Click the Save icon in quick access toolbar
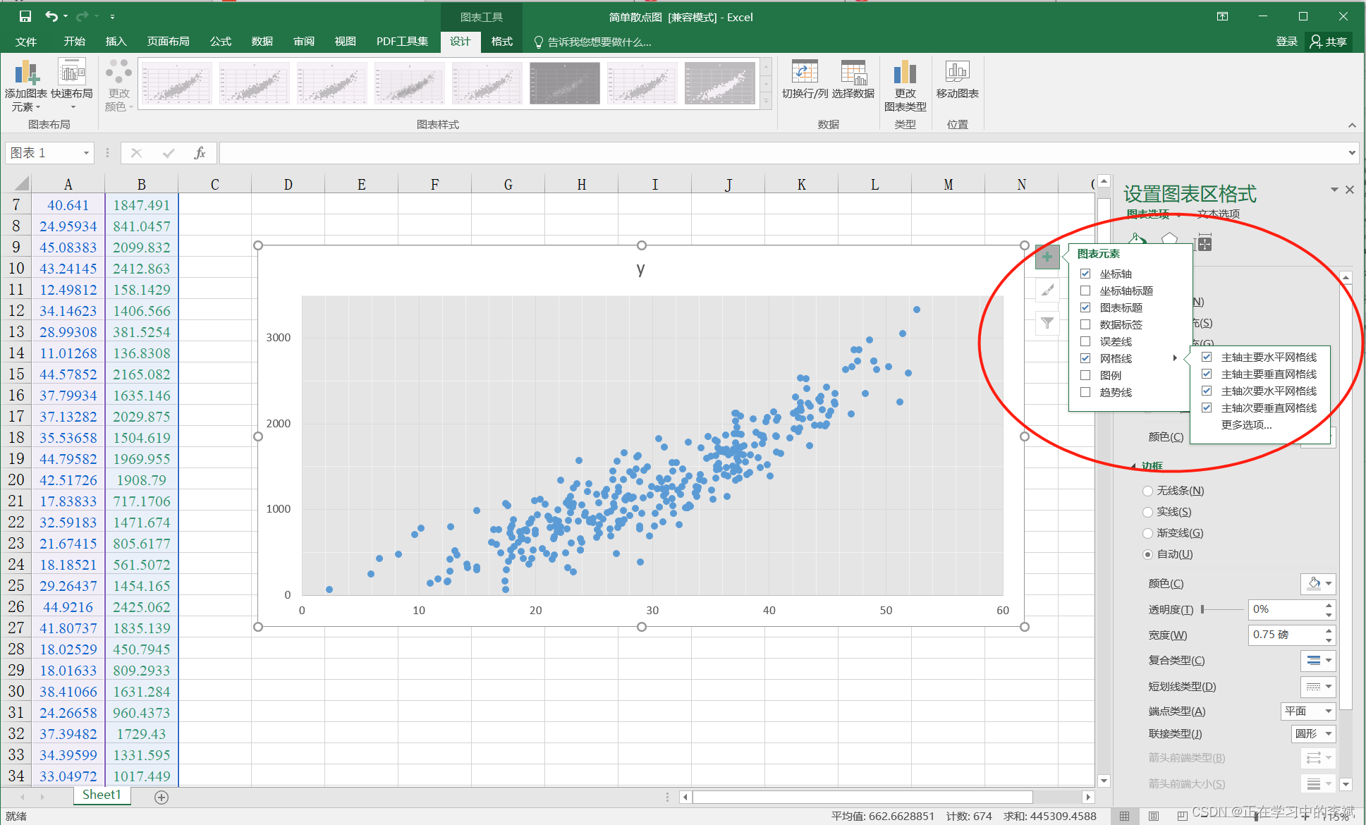The image size is (1366, 825). (25, 16)
